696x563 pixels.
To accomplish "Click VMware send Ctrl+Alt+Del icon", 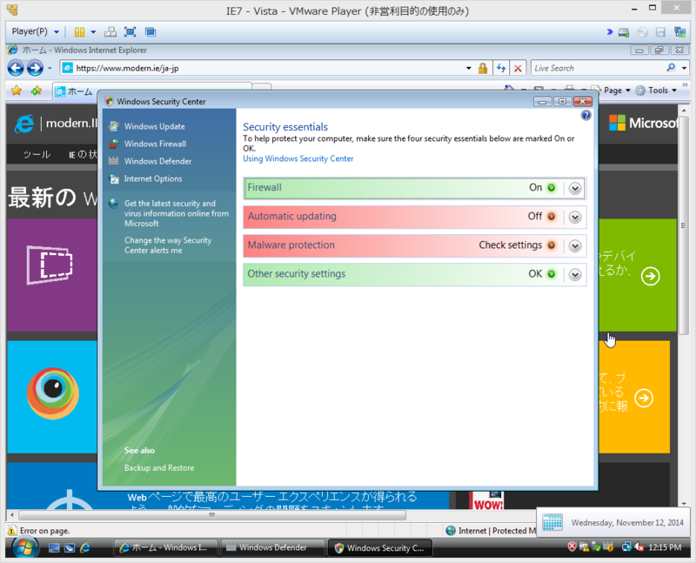I will coord(110,32).
